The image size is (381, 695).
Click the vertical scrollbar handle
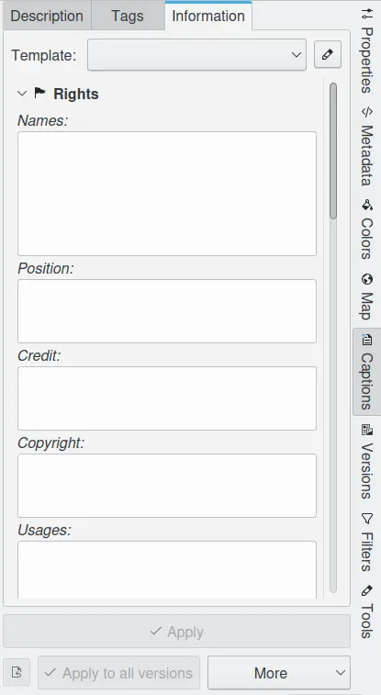click(x=333, y=151)
